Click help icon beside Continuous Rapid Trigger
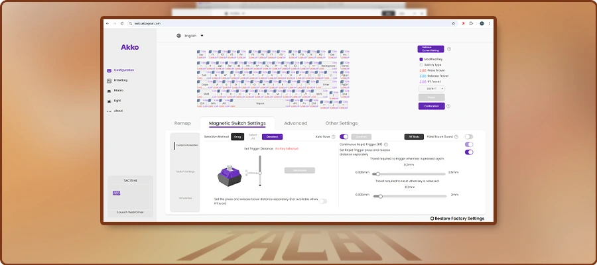Screen dimensions: 597x265 (385, 144)
